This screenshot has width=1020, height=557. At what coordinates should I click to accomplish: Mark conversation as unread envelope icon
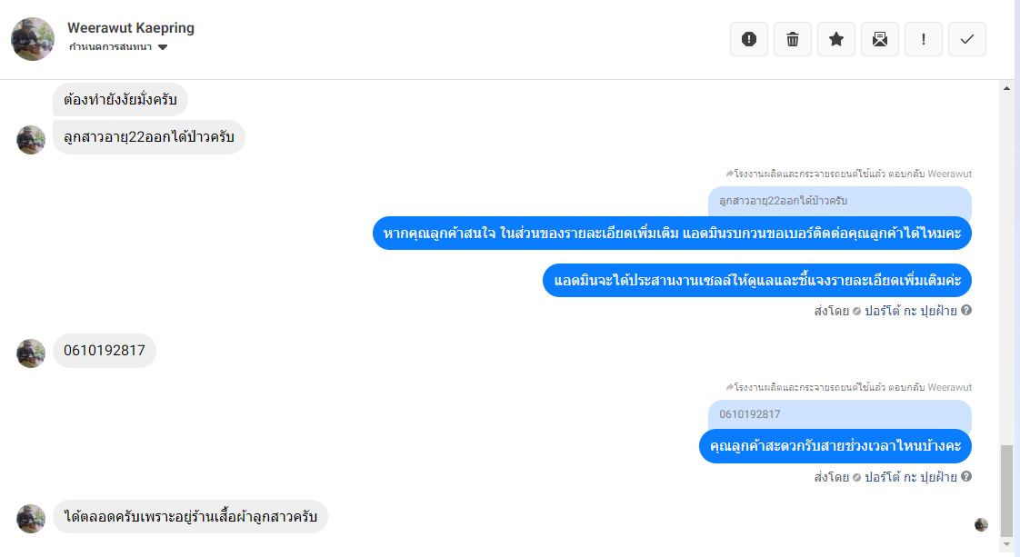coord(879,39)
